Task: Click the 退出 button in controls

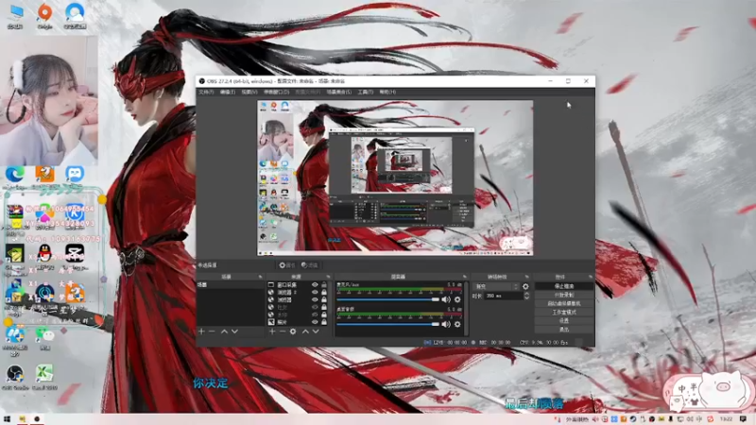Action: coord(564,330)
